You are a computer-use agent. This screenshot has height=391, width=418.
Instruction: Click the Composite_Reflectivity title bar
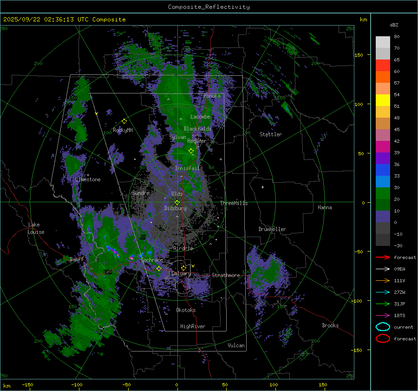point(209,7)
